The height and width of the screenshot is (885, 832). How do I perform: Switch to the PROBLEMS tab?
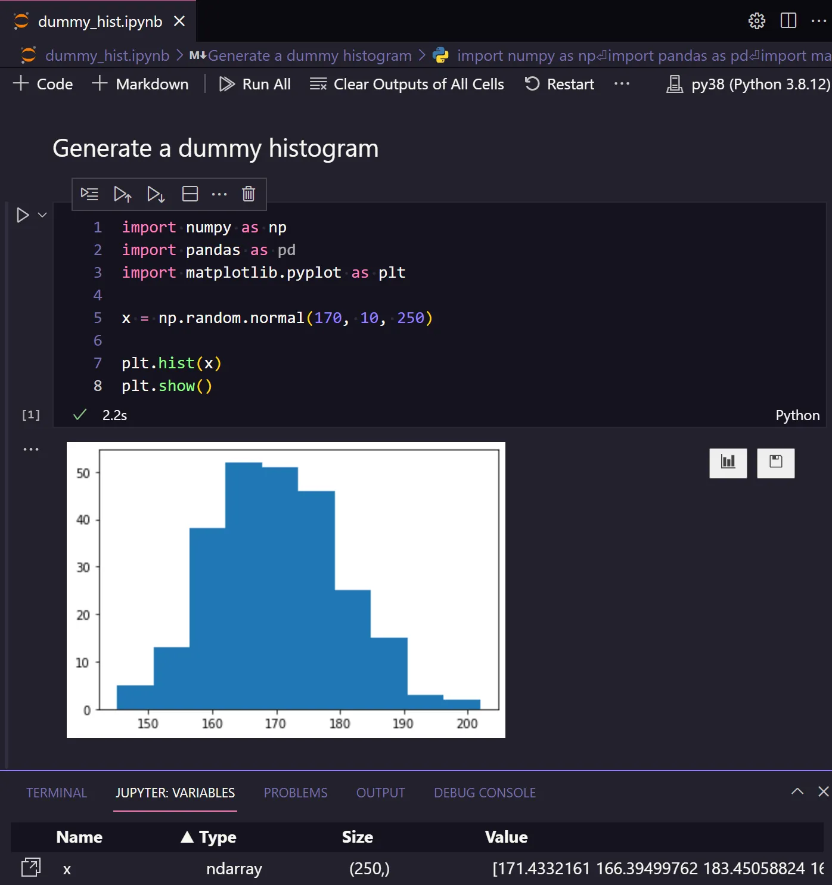click(x=295, y=793)
